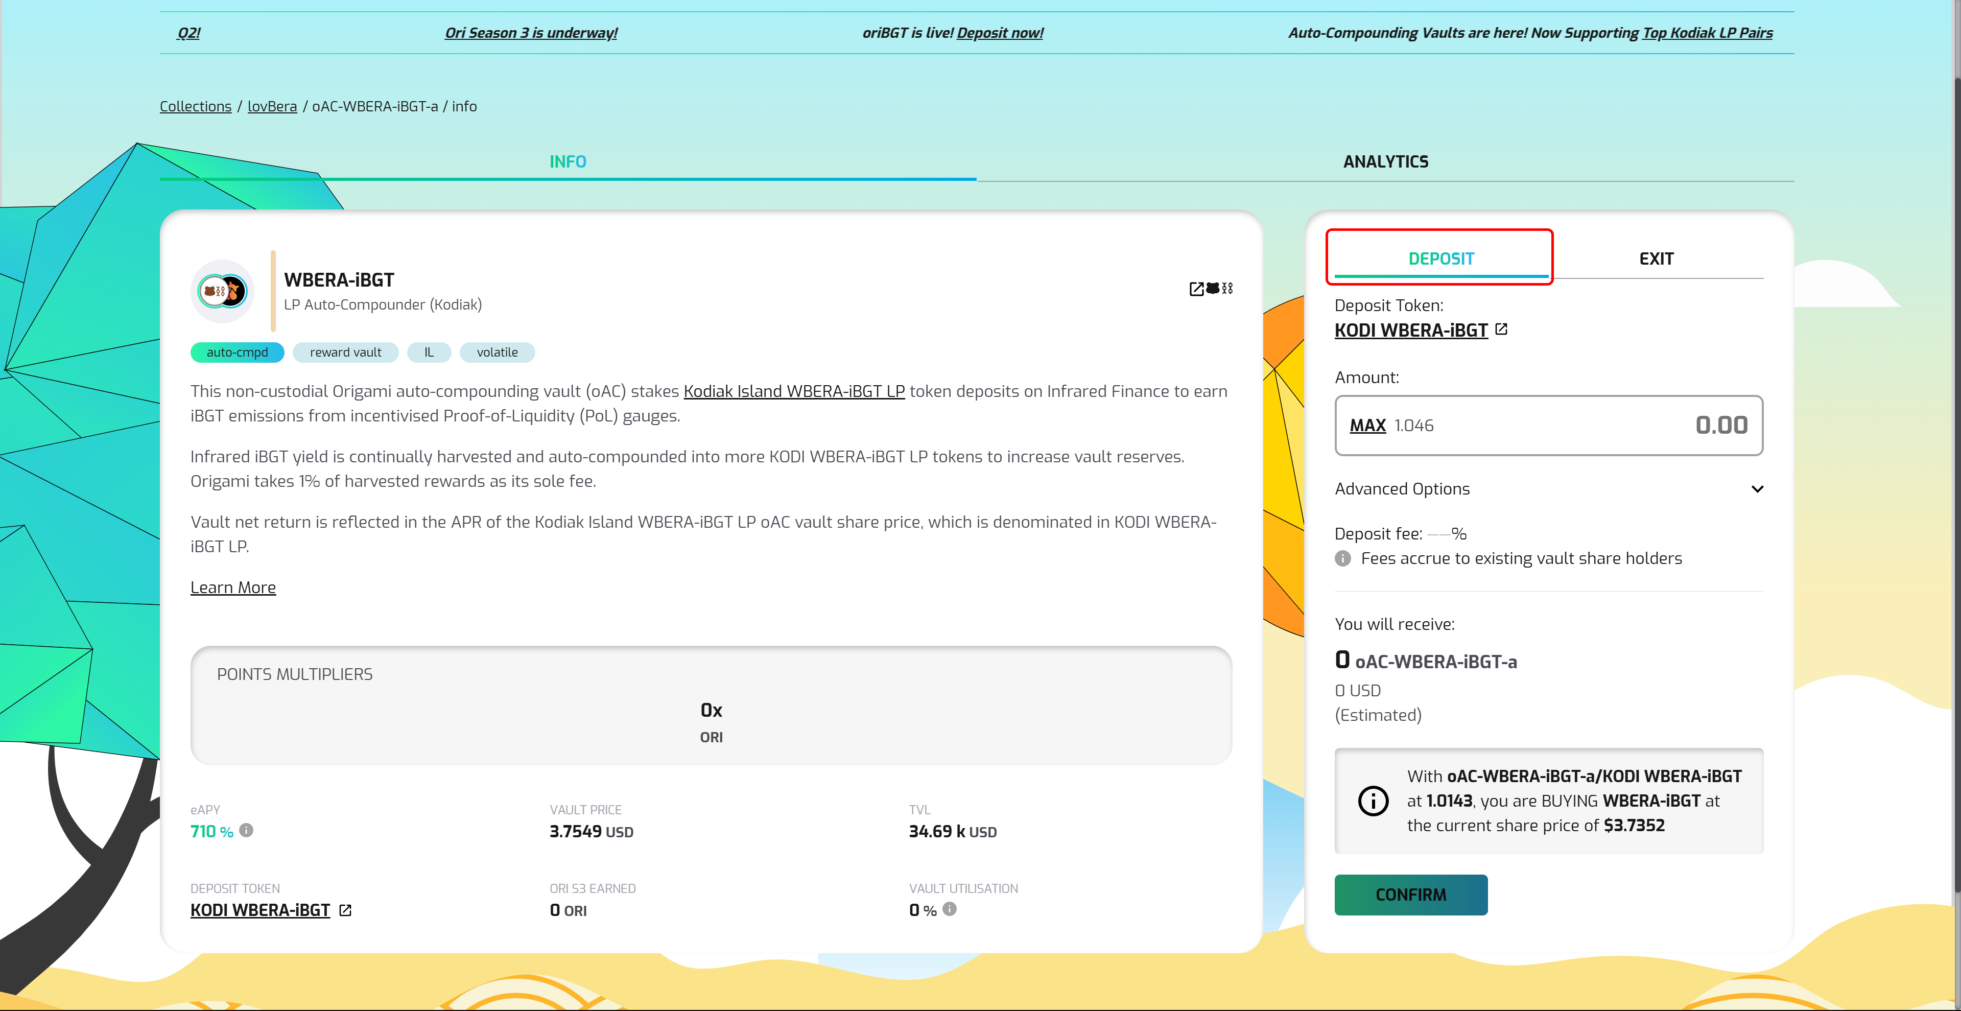Switch to the EXIT tab

1656,259
